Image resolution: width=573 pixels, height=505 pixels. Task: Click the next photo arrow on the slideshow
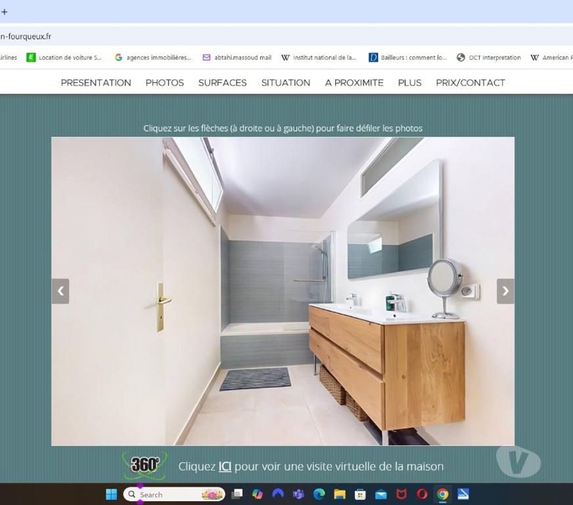[x=505, y=291]
